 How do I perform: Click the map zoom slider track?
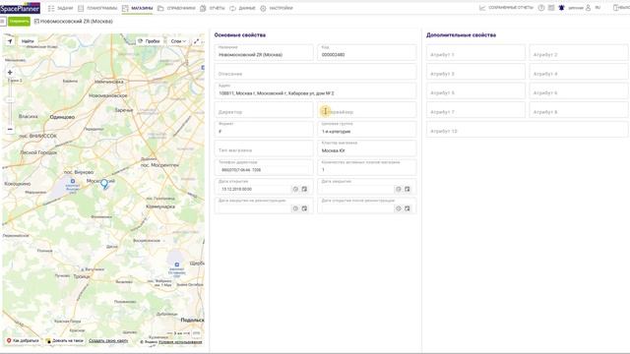[10, 100]
